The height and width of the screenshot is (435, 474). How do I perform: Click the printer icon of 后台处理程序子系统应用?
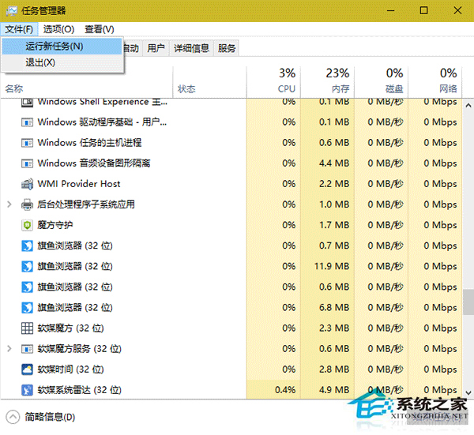[x=27, y=204]
